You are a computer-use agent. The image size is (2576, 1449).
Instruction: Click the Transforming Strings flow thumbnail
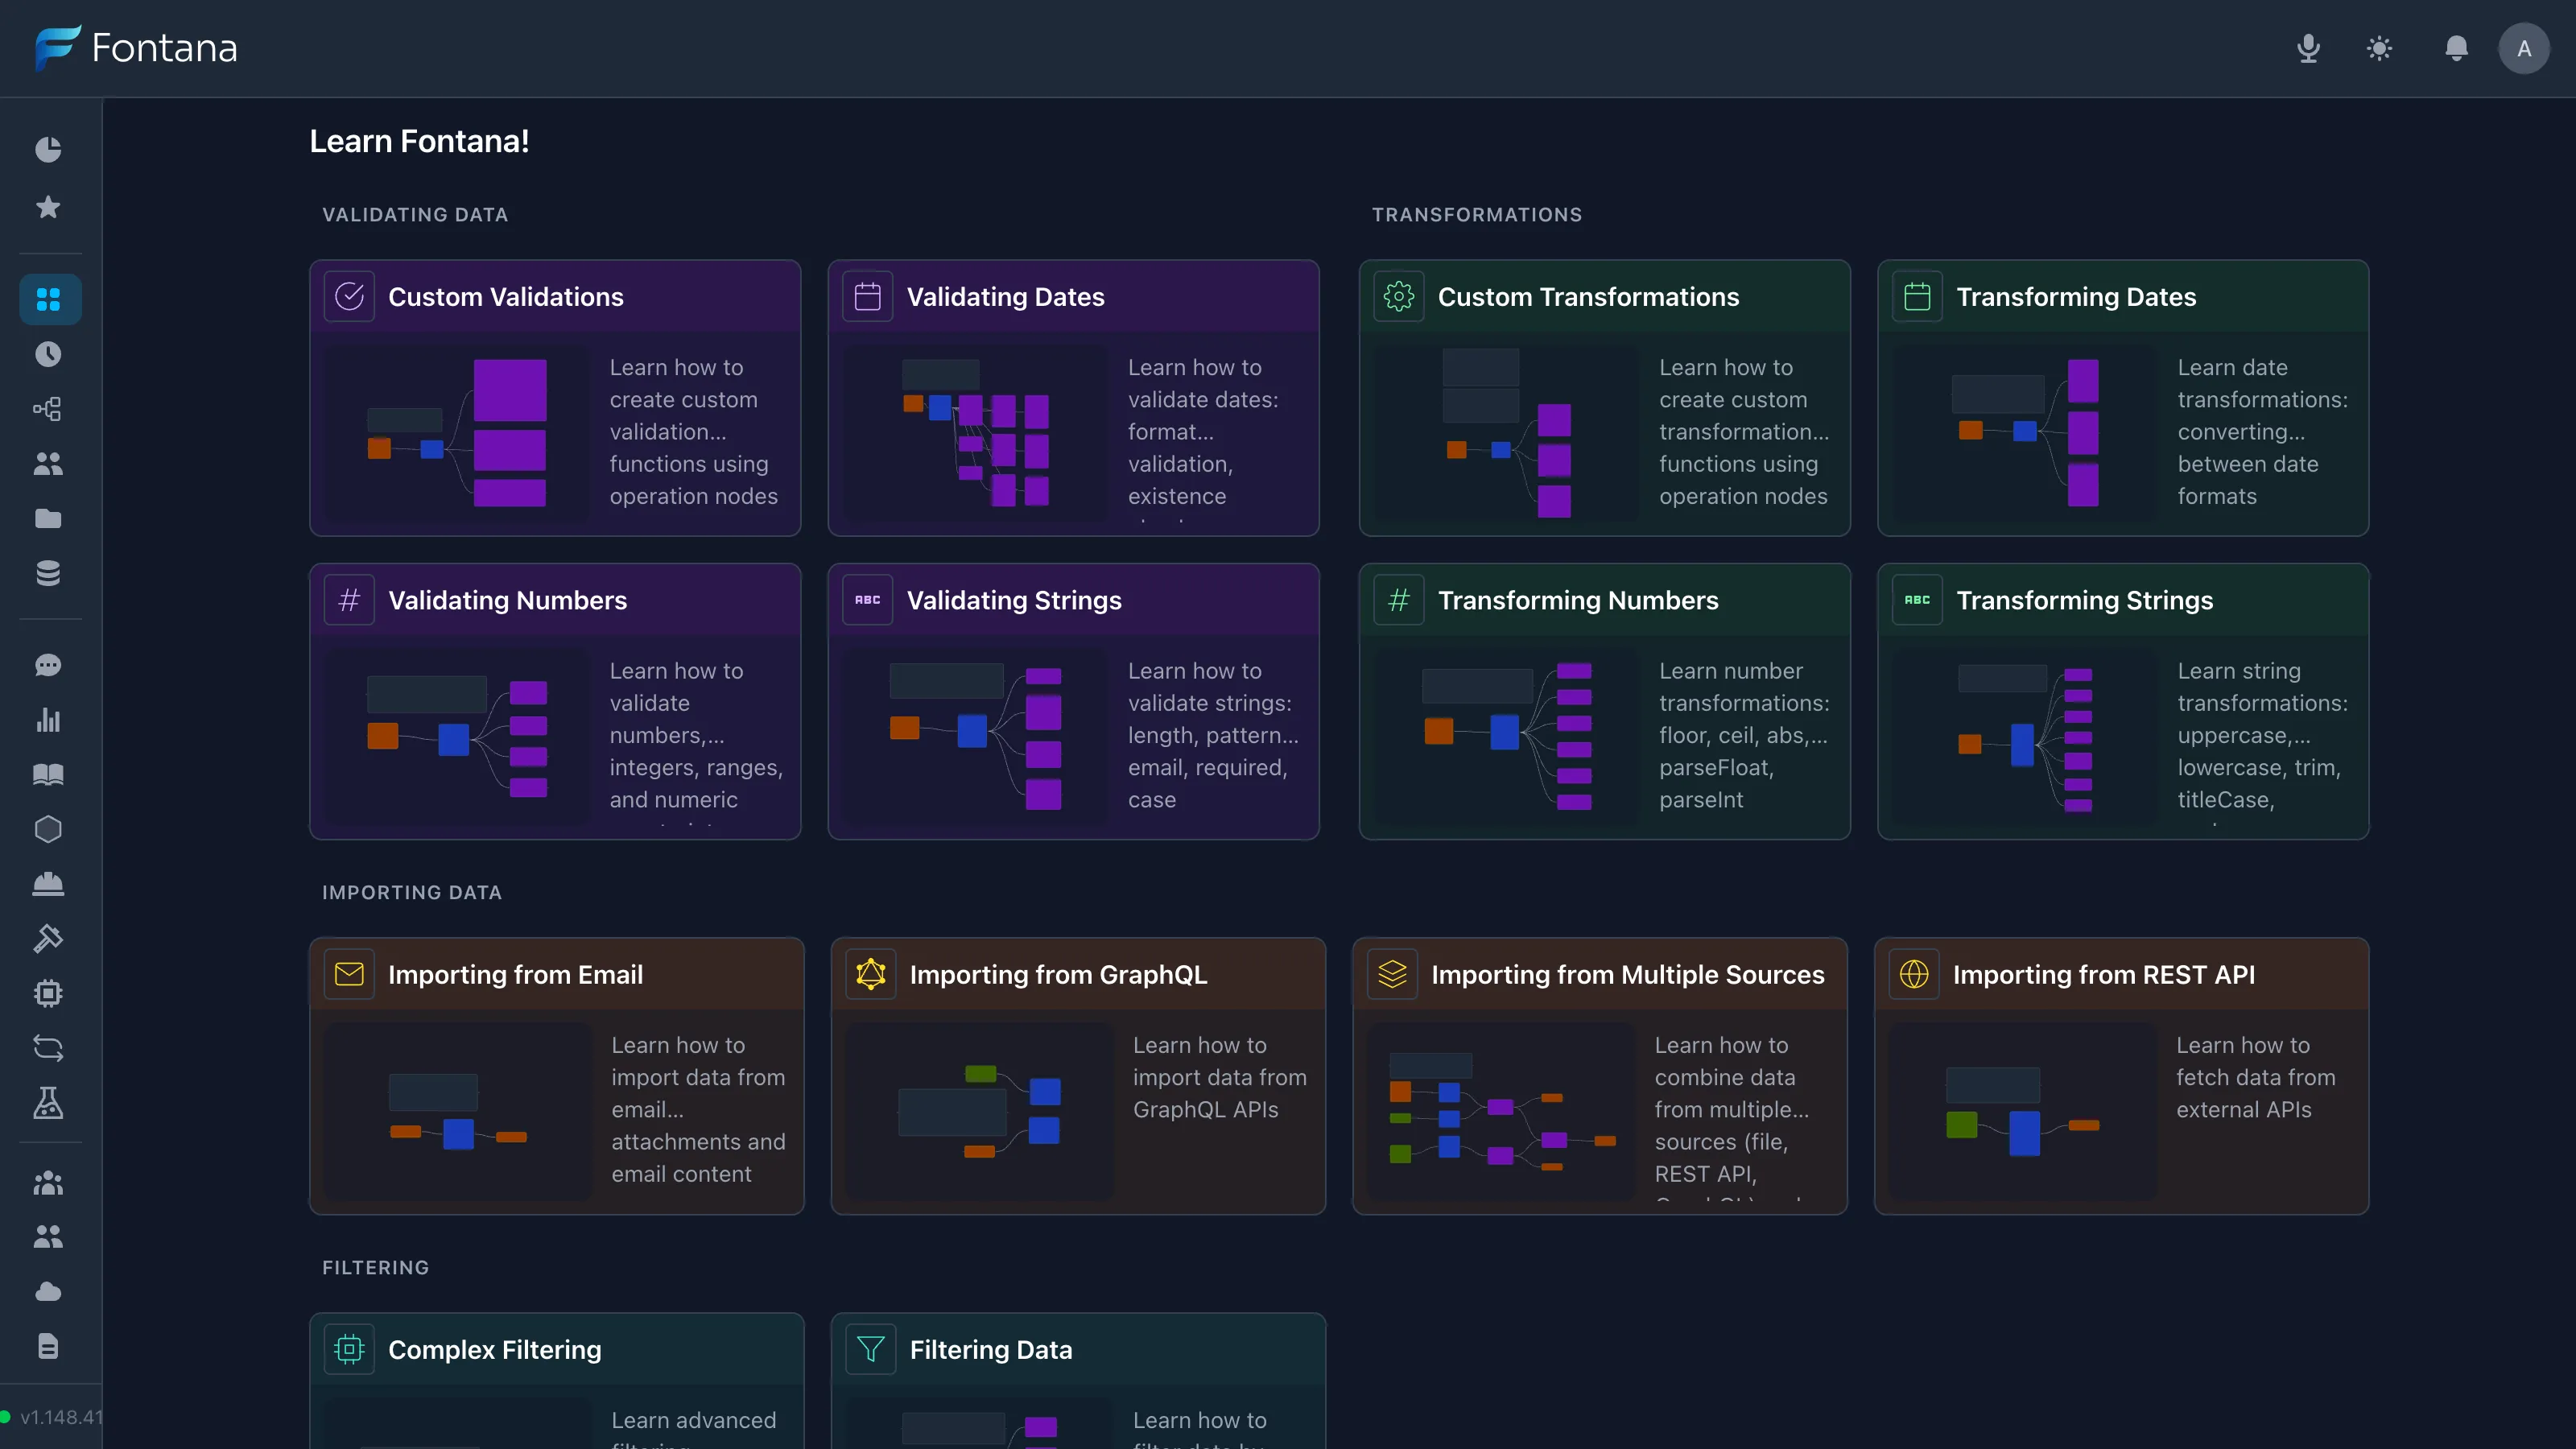point(2026,736)
